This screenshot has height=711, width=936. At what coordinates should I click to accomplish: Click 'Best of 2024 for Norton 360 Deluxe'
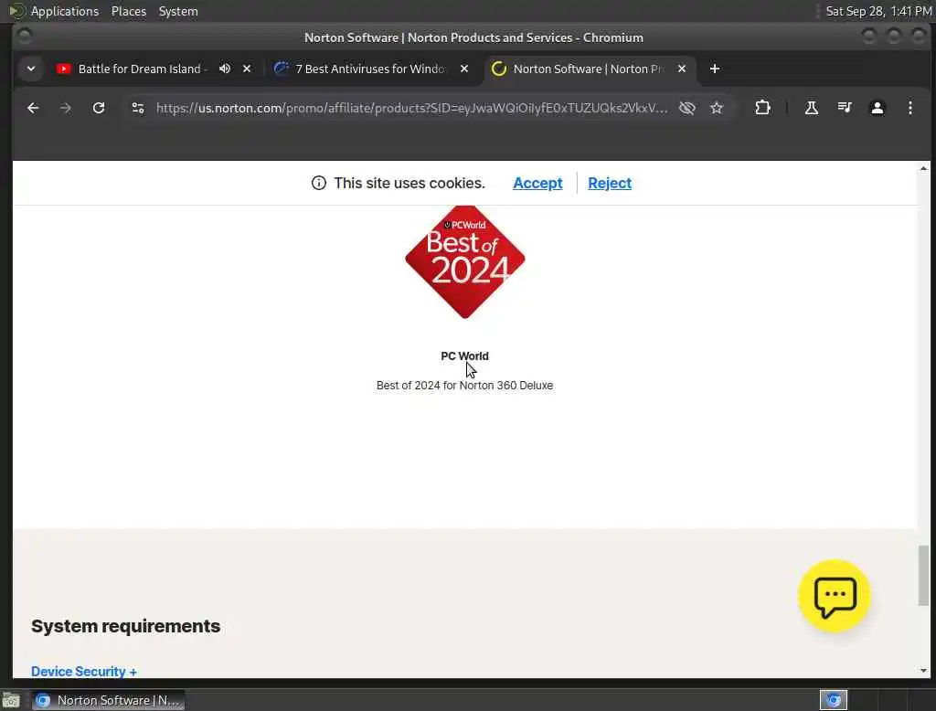pos(464,386)
